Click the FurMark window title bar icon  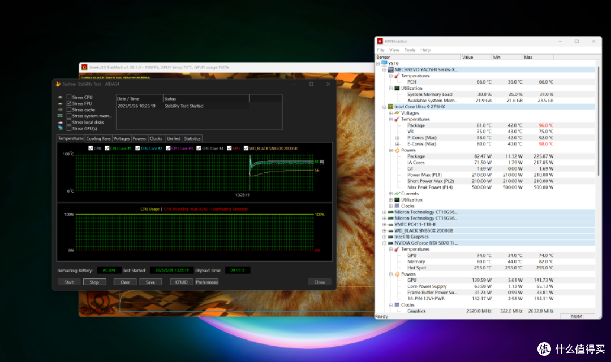pos(84,67)
